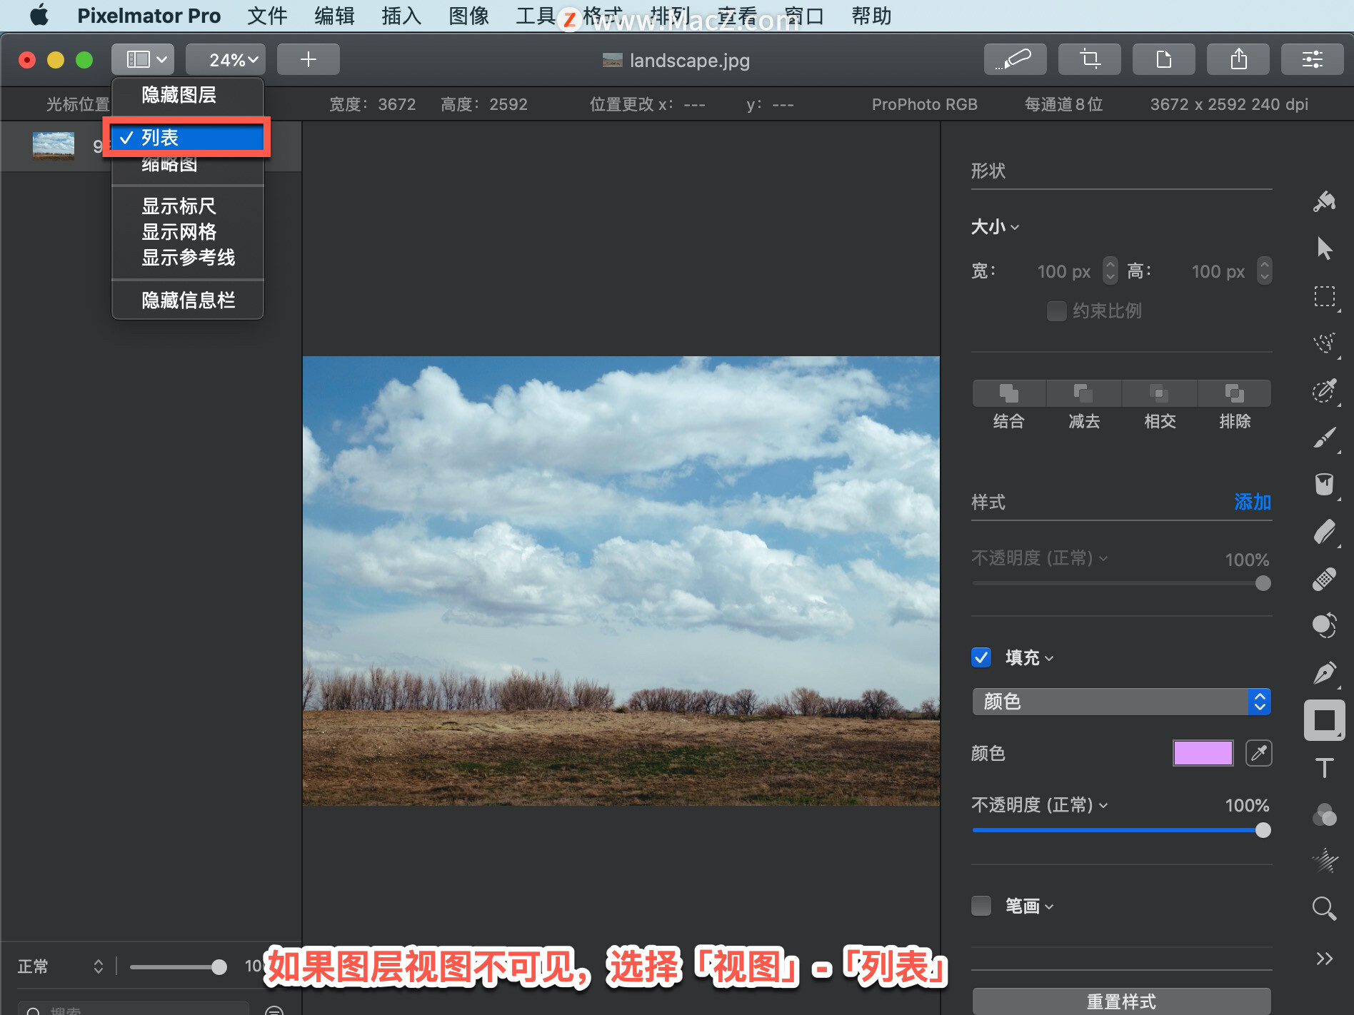Select the Repair bandage tool
Image resolution: width=1354 pixels, height=1015 pixels.
pos(1324,579)
